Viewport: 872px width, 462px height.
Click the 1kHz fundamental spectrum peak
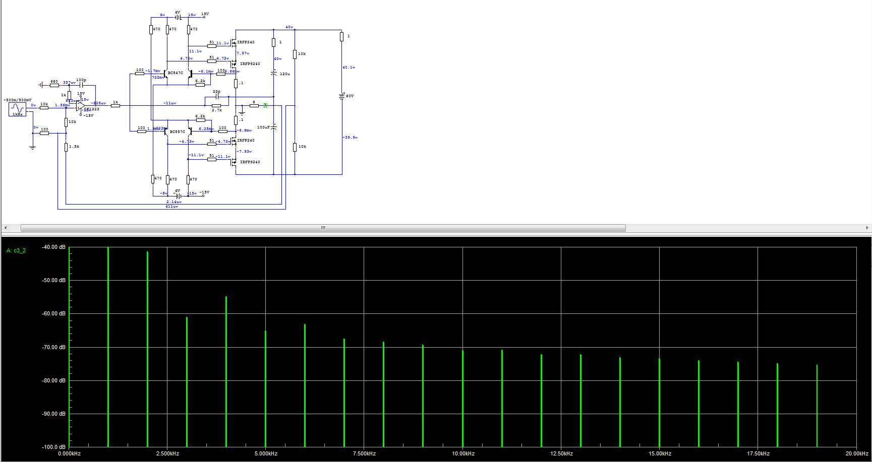tap(108, 347)
